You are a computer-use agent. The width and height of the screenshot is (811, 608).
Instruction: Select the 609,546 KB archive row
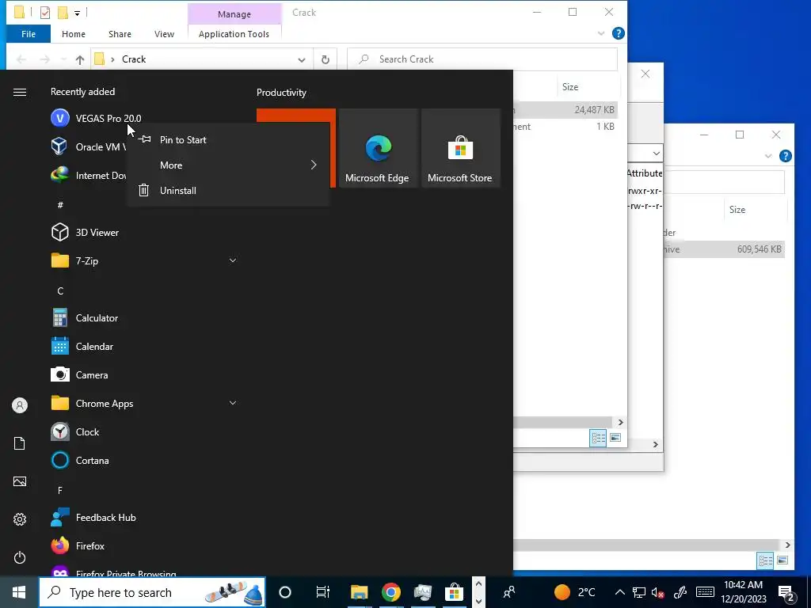(x=724, y=249)
